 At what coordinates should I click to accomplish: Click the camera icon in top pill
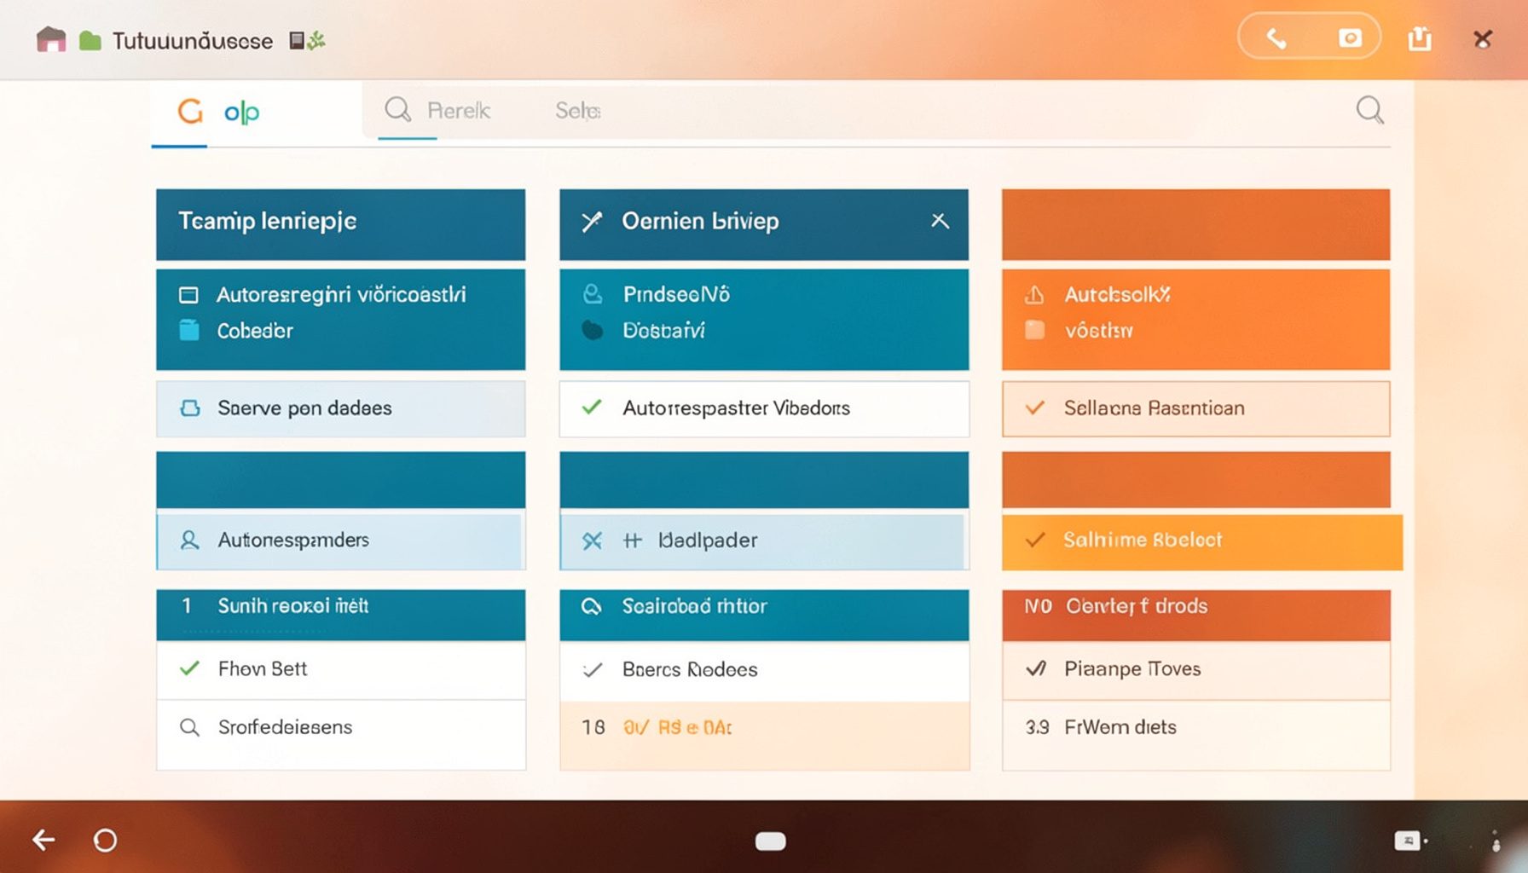tap(1350, 38)
